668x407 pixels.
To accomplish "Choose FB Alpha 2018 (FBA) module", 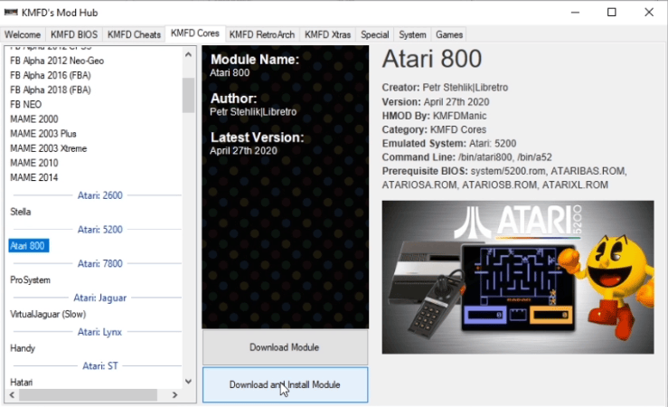I will click(51, 90).
